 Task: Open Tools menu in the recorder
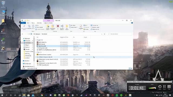point(139,82)
